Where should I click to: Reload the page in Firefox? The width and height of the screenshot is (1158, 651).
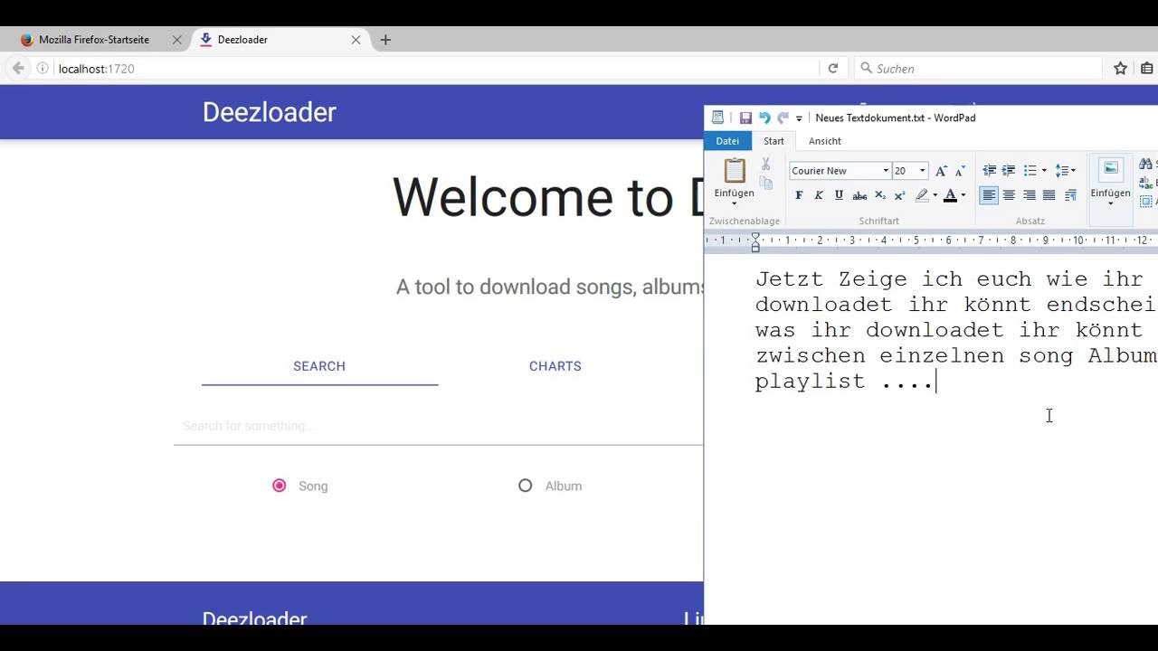tap(833, 68)
